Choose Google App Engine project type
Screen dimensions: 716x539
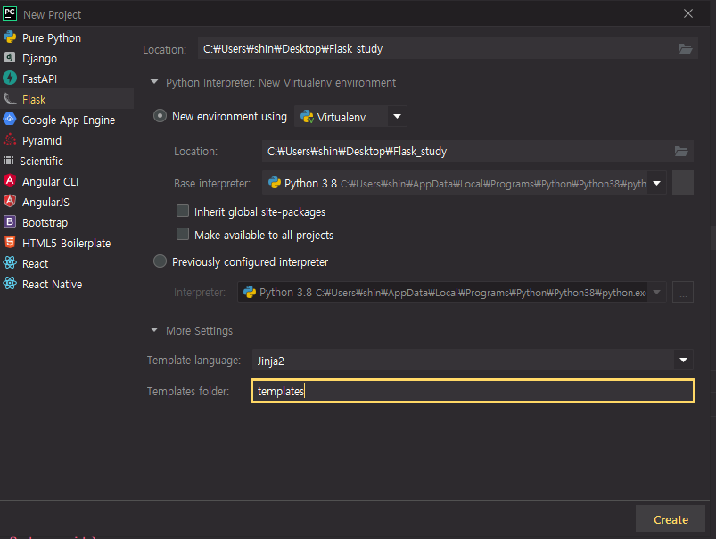coord(67,120)
